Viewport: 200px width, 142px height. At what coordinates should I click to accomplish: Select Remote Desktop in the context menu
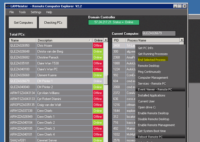pos(149,66)
